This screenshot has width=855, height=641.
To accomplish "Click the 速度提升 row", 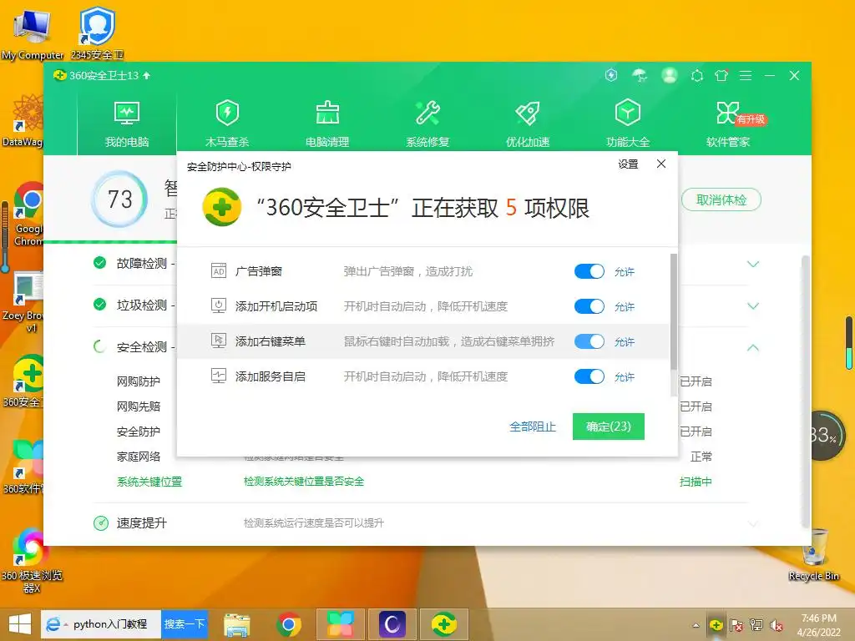I will (x=421, y=523).
